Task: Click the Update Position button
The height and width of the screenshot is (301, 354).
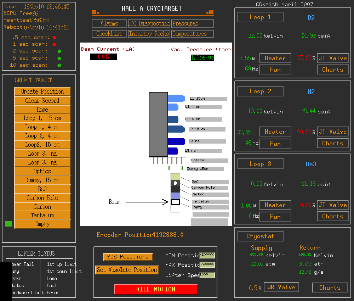Action: tap(42, 91)
